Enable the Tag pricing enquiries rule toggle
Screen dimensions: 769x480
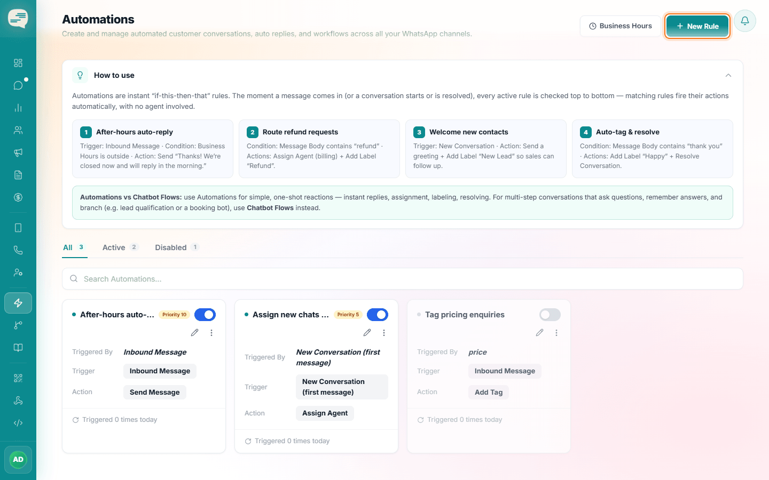550,315
